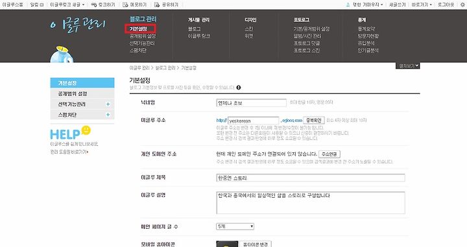Click the 통계 menu heading
This screenshot has height=247, width=467.
click(362, 19)
